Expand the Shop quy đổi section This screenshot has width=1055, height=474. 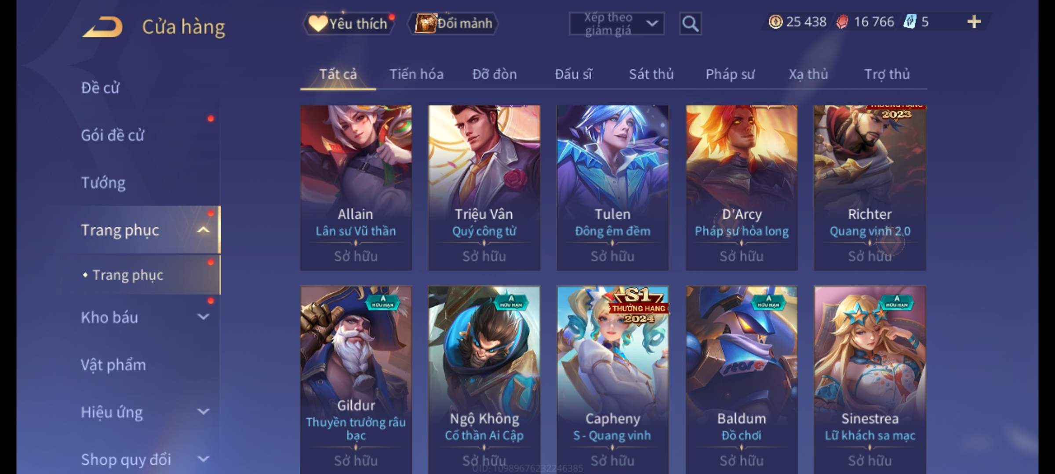pyautogui.click(x=203, y=459)
